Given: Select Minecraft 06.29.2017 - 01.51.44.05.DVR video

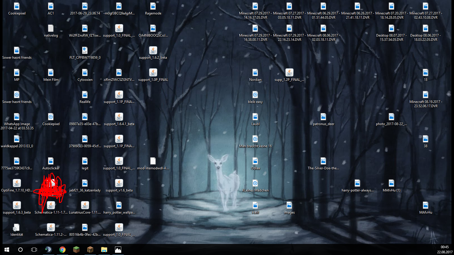Looking at the screenshot, I should tap(323, 6).
